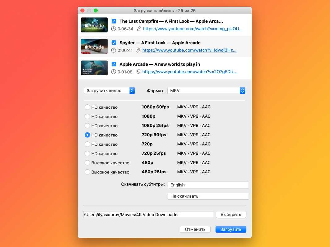Click clock icon beside 0:06:34 duration
Image resolution: width=330 pixels, height=247 pixels.
click(114, 29)
